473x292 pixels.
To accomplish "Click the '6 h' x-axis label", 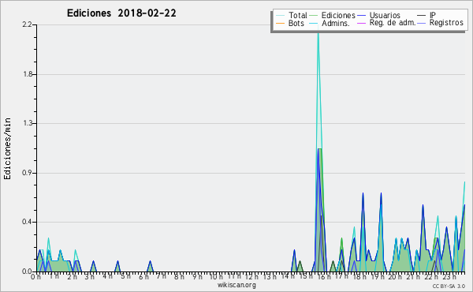I will tap(143, 277).
